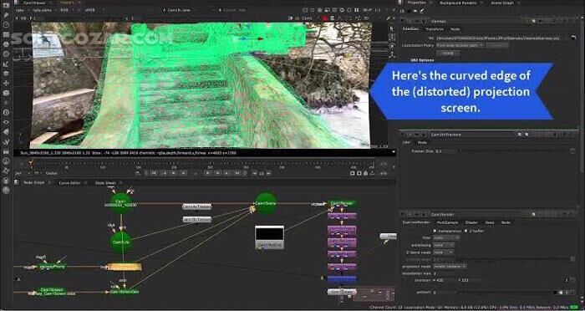The image size is (585, 311).
Task: Open the Image nodes menu in the left toolbar
Action: [6, 7]
